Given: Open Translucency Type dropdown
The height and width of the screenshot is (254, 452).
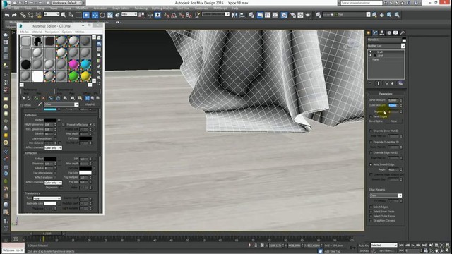Looking at the screenshot, I should coord(47,198).
